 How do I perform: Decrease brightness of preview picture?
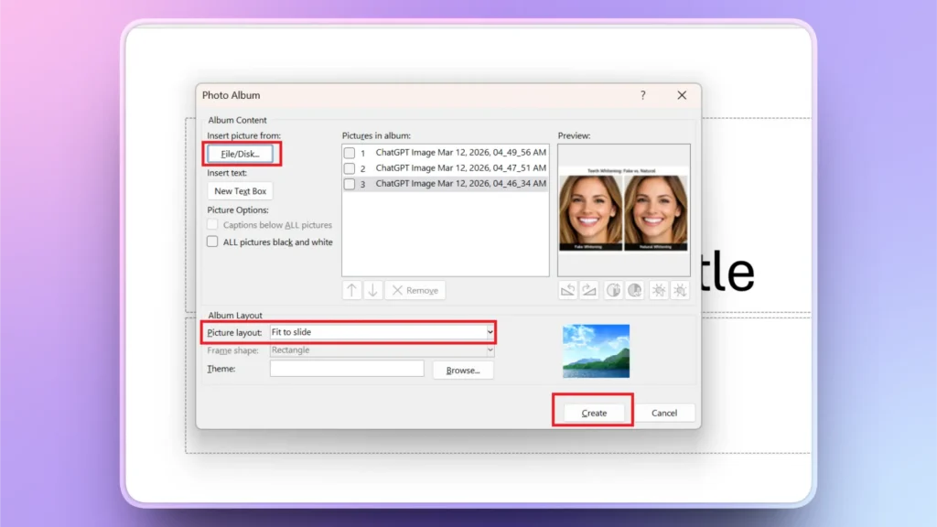[680, 290]
